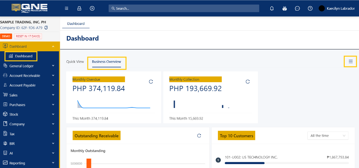Click the RESET IN 17 DAY(S) button
Viewport: 359px width, 168px height.
tap(28, 36)
